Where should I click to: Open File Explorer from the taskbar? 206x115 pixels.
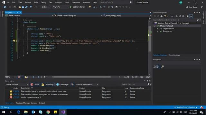[26, 112]
